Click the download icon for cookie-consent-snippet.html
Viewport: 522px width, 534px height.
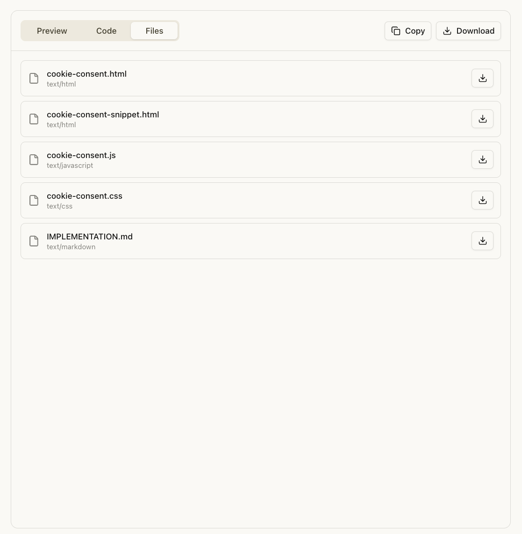tap(482, 119)
